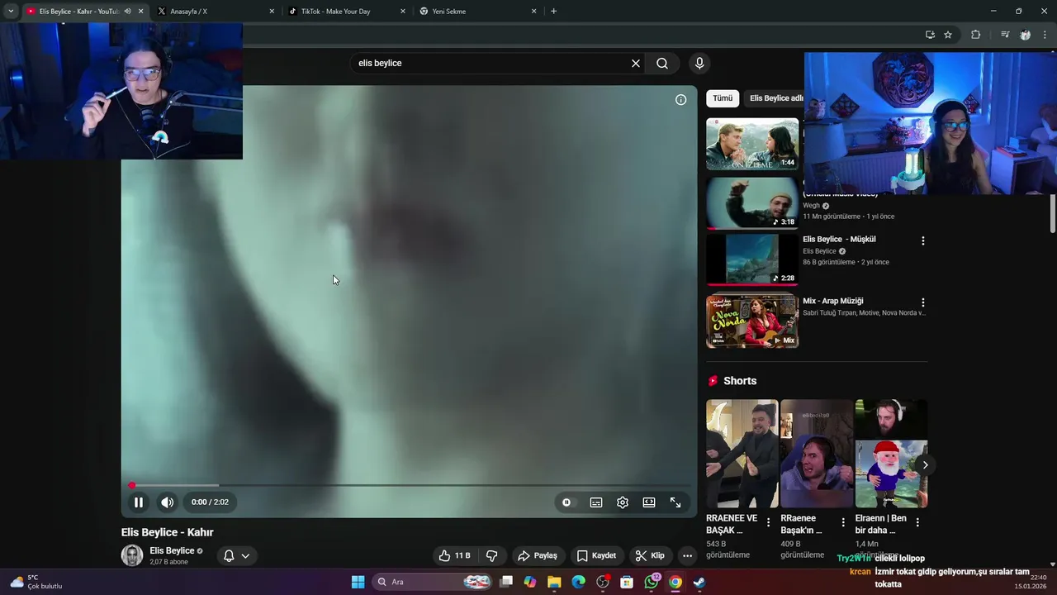
Task: Open Steam from the taskbar
Action: click(699, 582)
